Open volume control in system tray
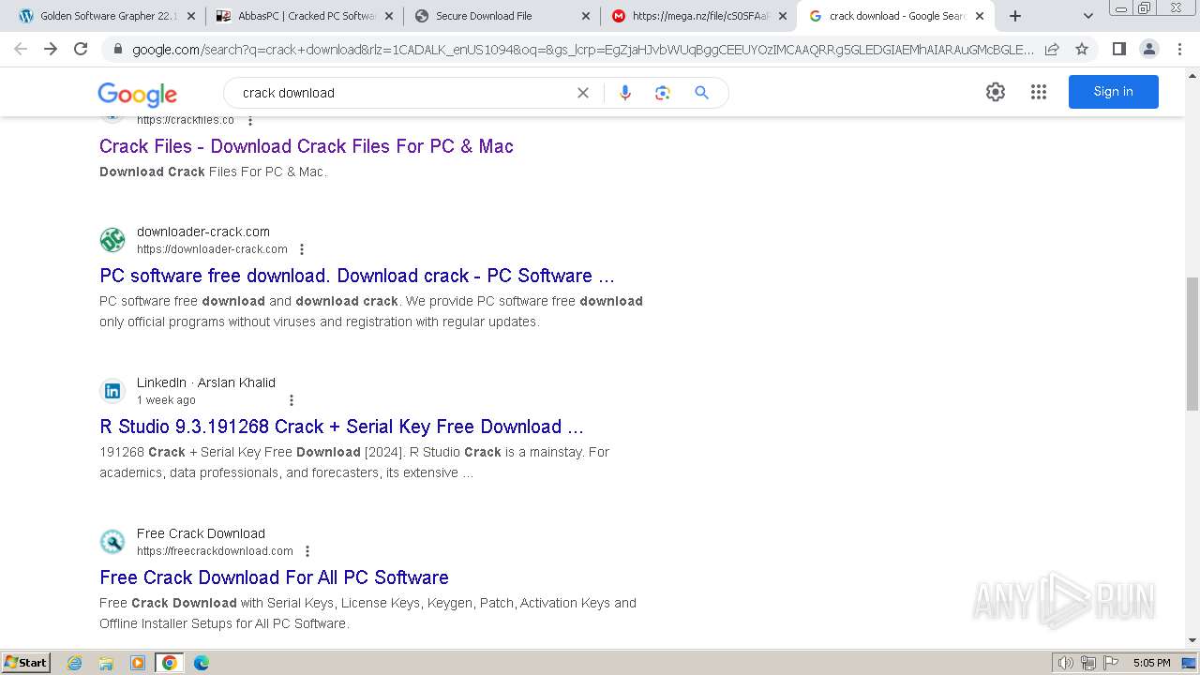 tap(1066, 663)
